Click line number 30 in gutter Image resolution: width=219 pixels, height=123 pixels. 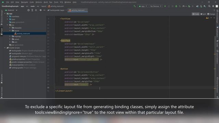[48, 88]
